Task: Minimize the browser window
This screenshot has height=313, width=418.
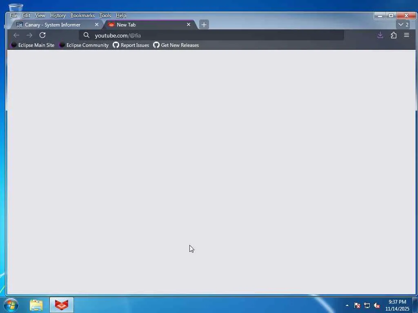Action: click(x=380, y=16)
